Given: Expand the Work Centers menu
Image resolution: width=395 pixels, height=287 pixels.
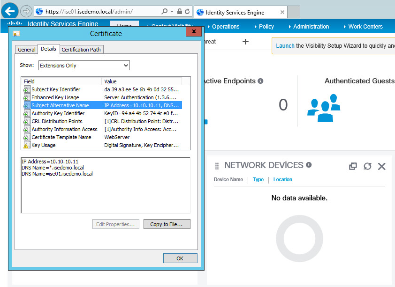Looking at the screenshot, I should (363, 27).
